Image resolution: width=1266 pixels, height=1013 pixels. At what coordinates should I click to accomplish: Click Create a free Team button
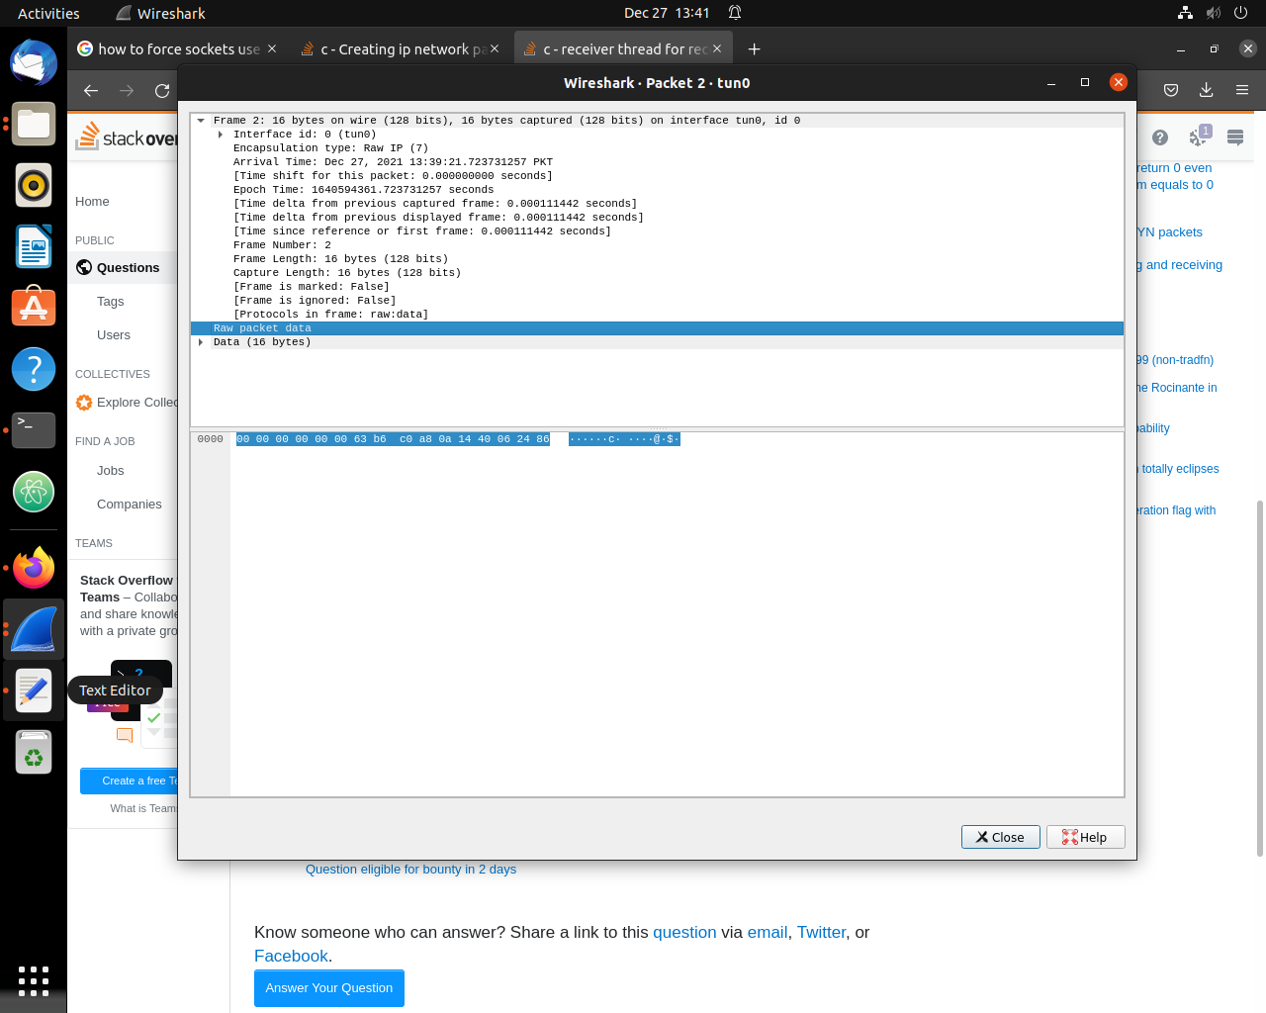130,781
